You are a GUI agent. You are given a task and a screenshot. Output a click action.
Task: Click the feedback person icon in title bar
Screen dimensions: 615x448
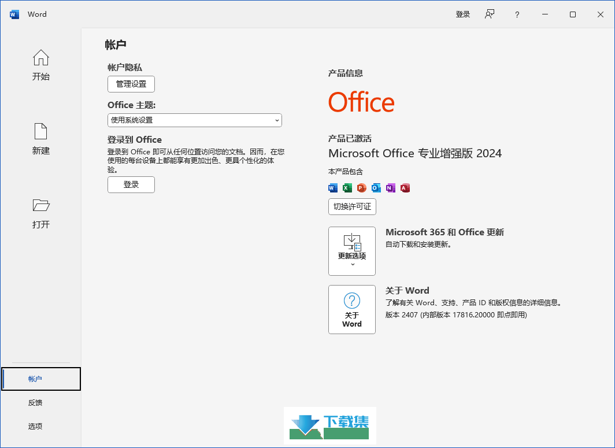pos(490,14)
